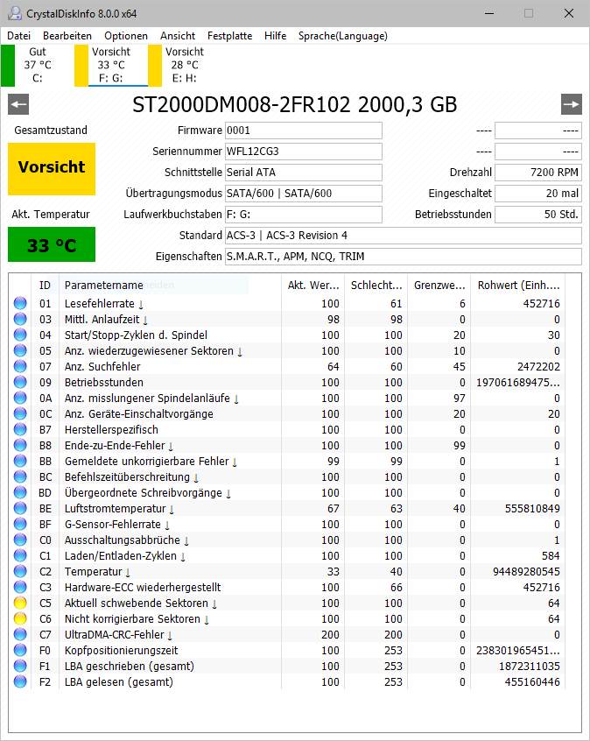Click blue status orb for Betriebsstunden row 09
The width and height of the screenshot is (590, 741).
[20, 382]
